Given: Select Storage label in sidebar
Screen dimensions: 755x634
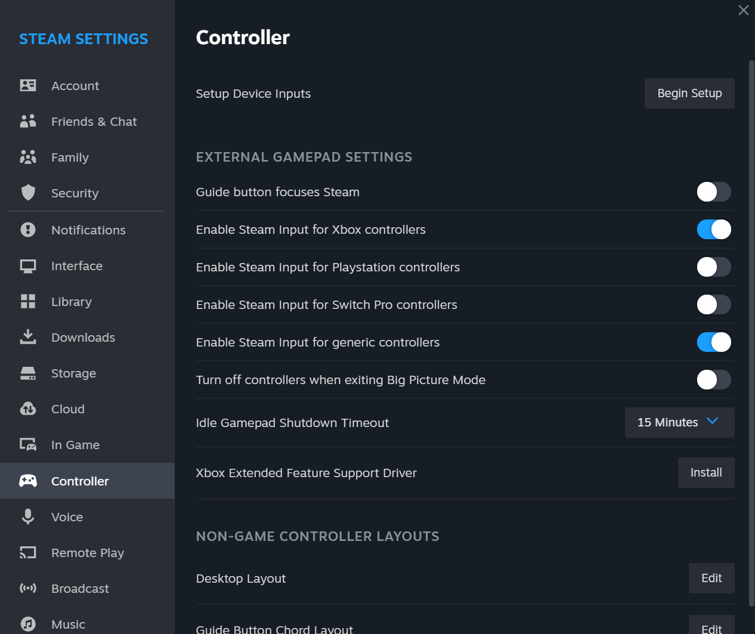Looking at the screenshot, I should click(x=73, y=373).
